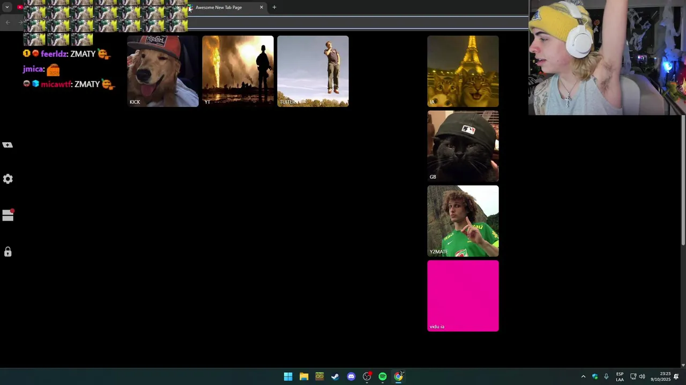This screenshot has width=686, height=385.
Task: Select the pinned YouTube tab
Action: coord(20,7)
